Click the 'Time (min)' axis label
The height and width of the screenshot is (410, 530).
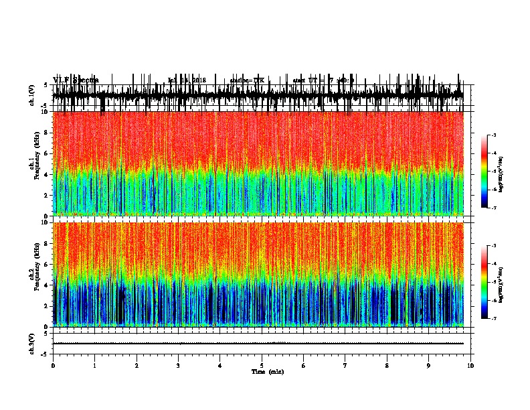(x=268, y=372)
